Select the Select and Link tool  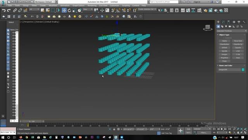15,10
